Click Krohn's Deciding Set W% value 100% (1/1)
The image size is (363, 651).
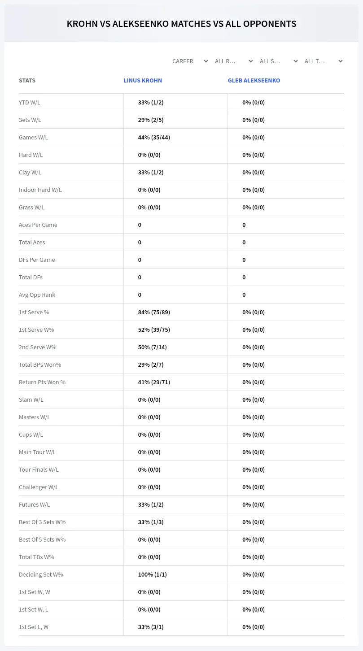point(153,574)
